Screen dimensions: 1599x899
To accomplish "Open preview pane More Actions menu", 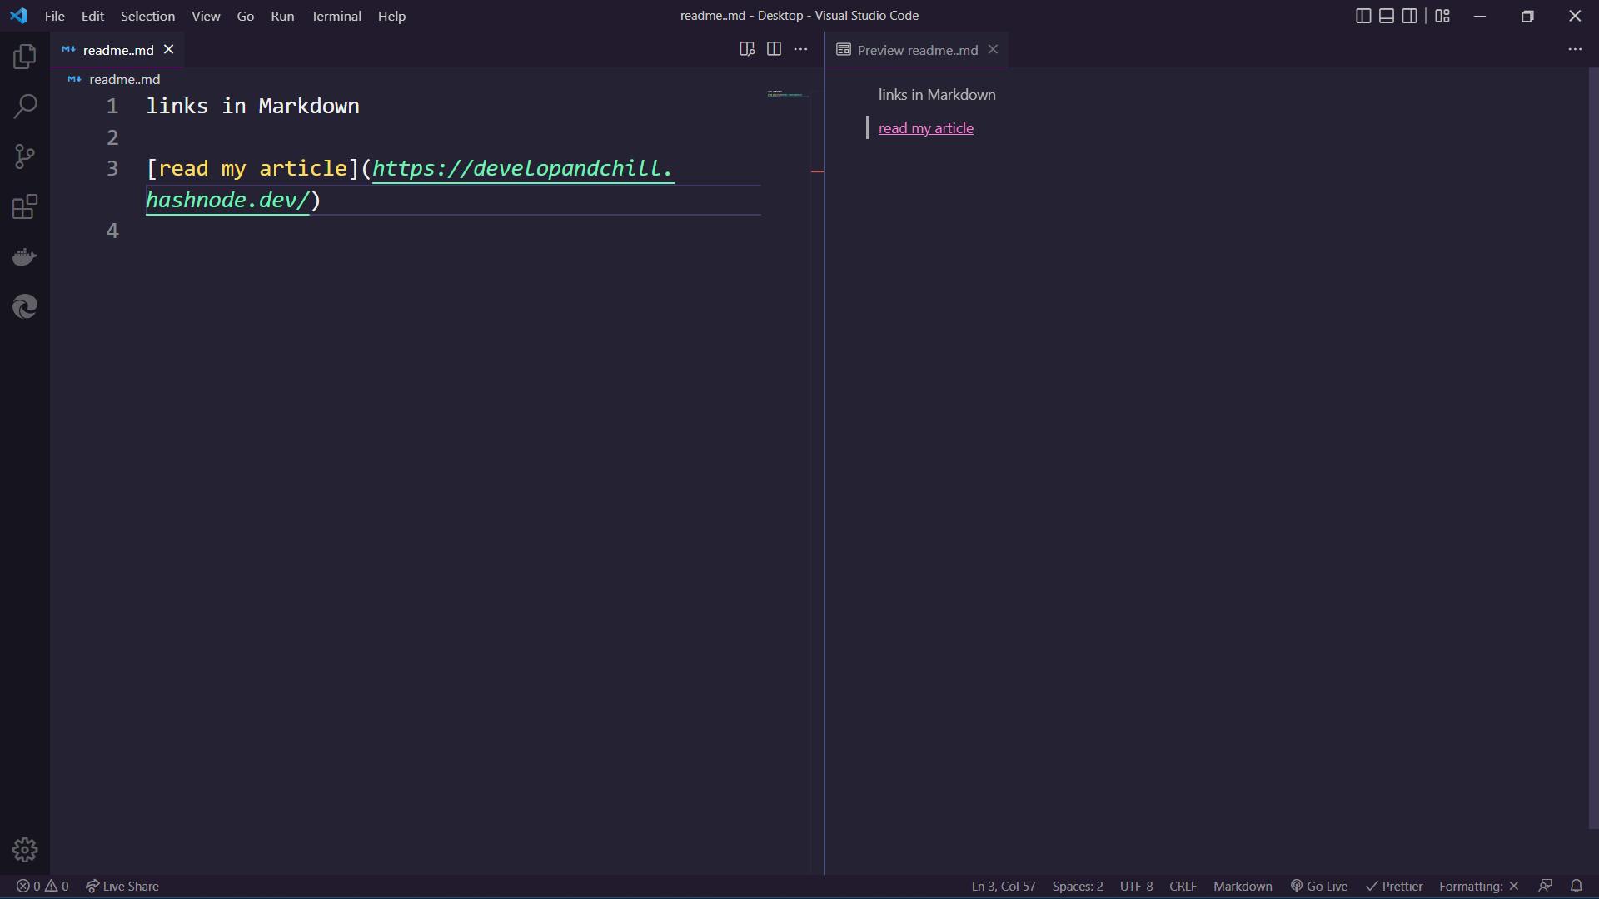I will (x=1575, y=49).
